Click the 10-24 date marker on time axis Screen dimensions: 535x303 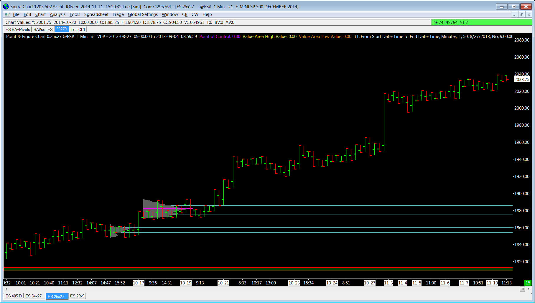coord(332,283)
